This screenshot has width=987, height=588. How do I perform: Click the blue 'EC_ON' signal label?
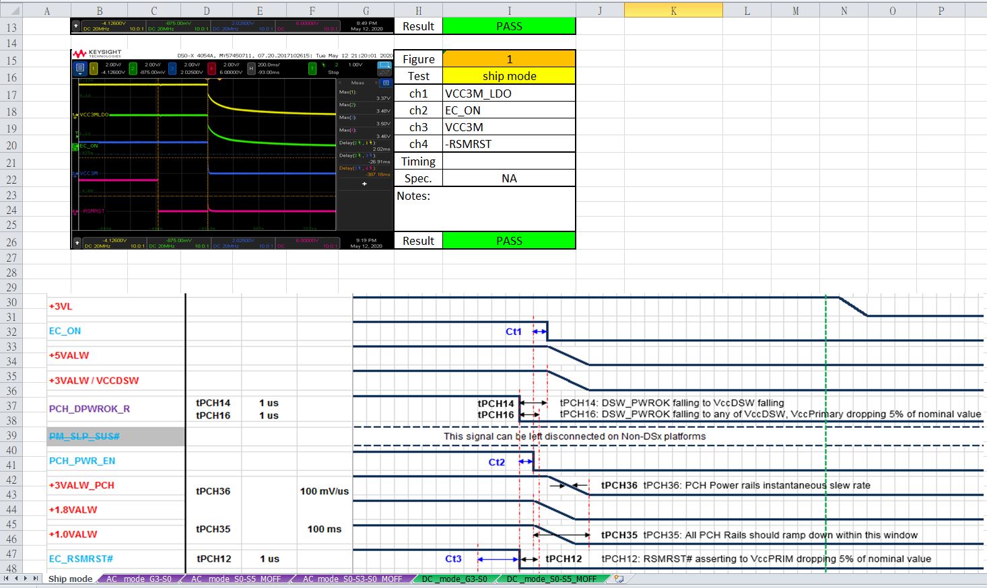(65, 331)
